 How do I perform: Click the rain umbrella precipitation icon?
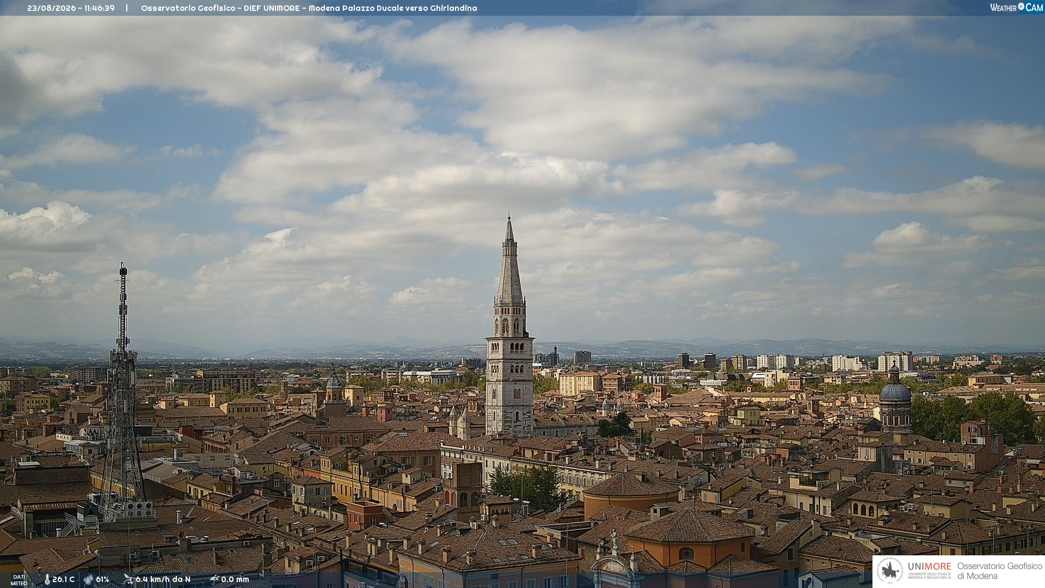click(214, 579)
